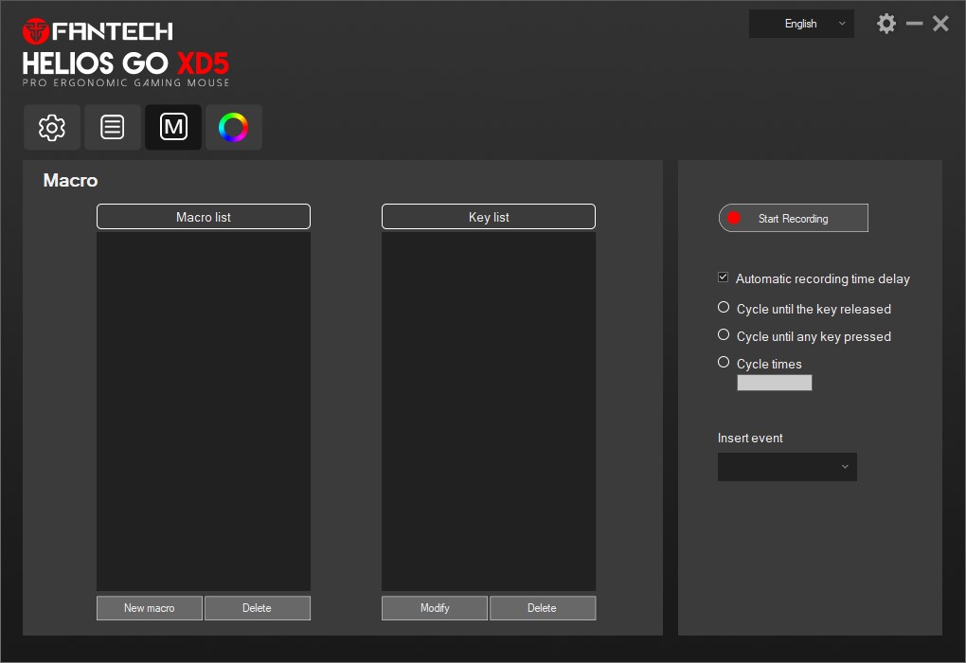Screen dimensions: 966x663
Task: Open the gear settings tab icon
Action: click(x=52, y=127)
